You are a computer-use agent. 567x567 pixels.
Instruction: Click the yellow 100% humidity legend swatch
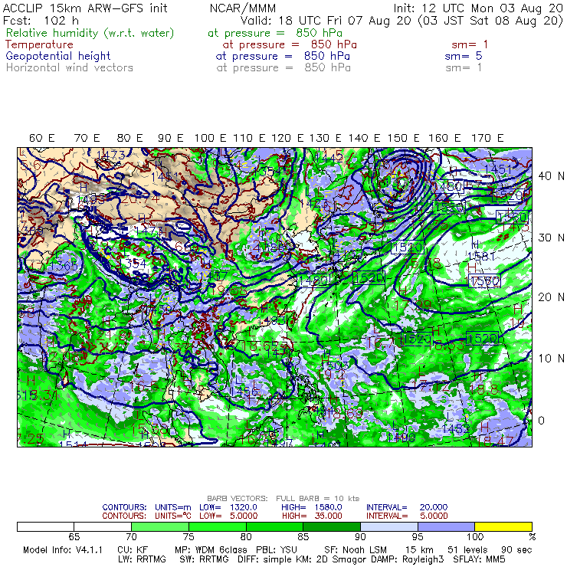503,526
